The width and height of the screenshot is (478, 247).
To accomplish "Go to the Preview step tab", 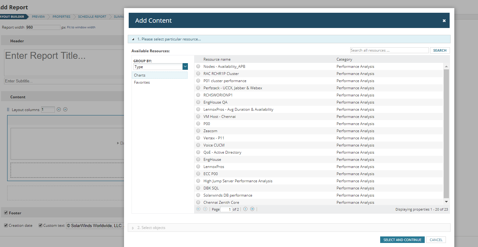I will [38, 16].
